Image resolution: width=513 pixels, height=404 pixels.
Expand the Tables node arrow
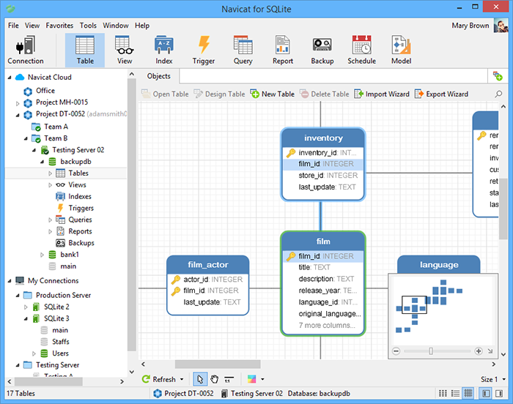[50, 173]
